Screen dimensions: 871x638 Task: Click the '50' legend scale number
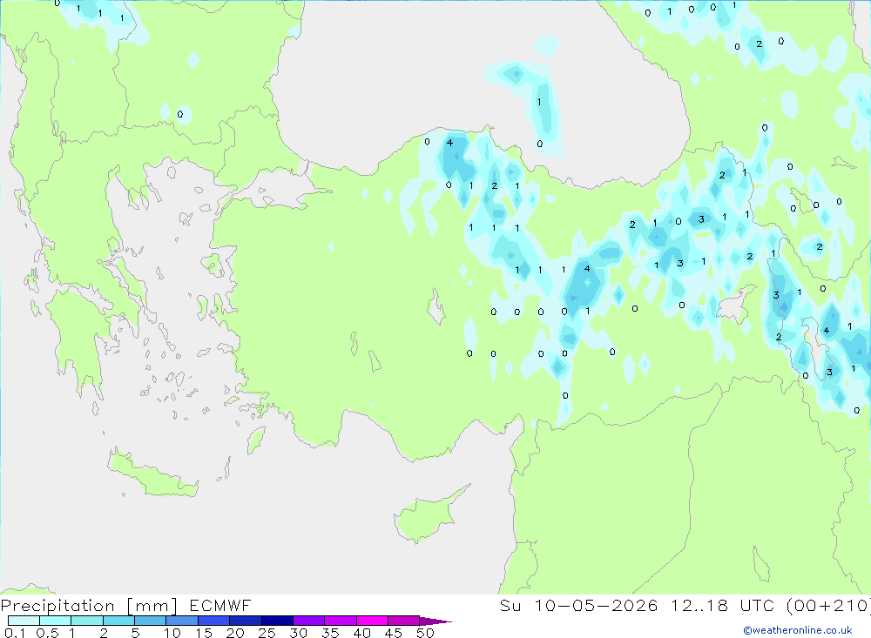click(425, 633)
